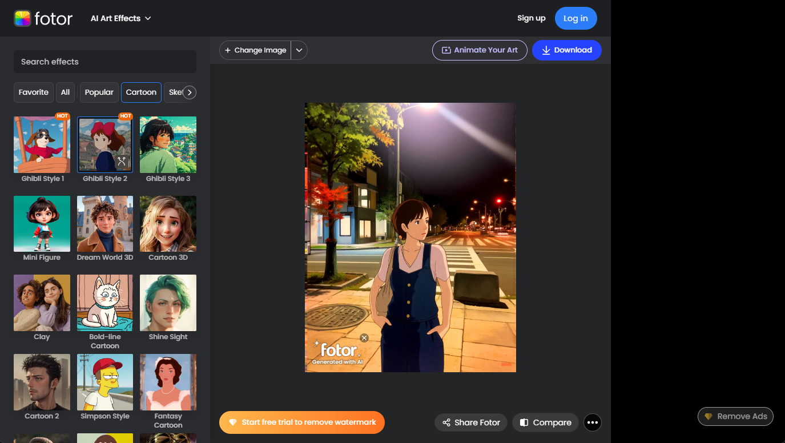Download the generated image
The width and height of the screenshot is (785, 443).
tap(566, 50)
